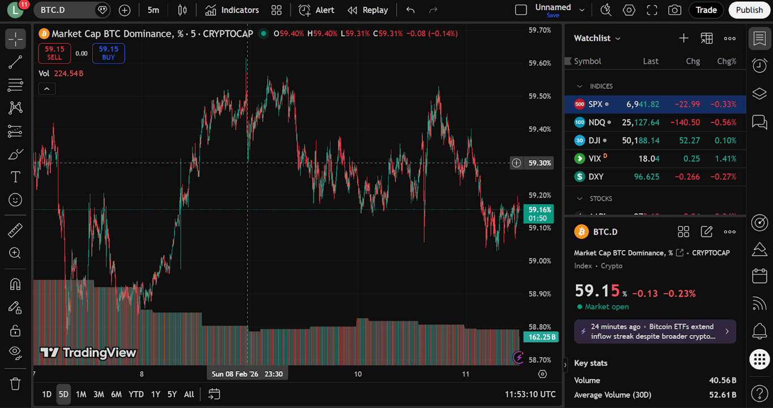Add a note for BTC.D
This screenshot has height=408, width=773.
pos(706,231)
